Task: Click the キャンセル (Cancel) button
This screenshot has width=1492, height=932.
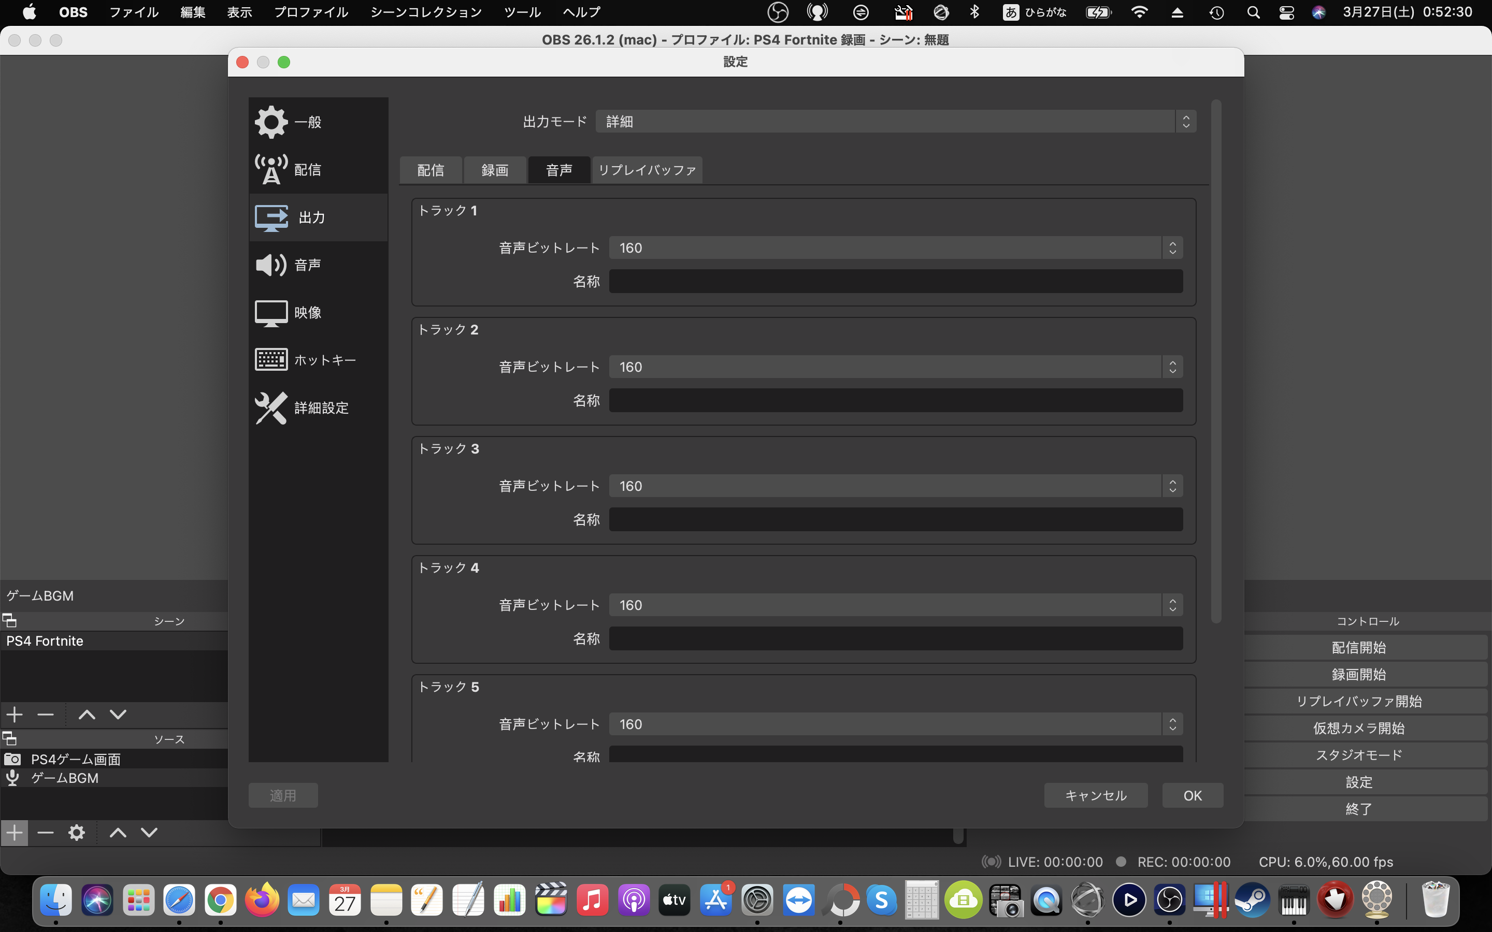Action: pos(1096,795)
